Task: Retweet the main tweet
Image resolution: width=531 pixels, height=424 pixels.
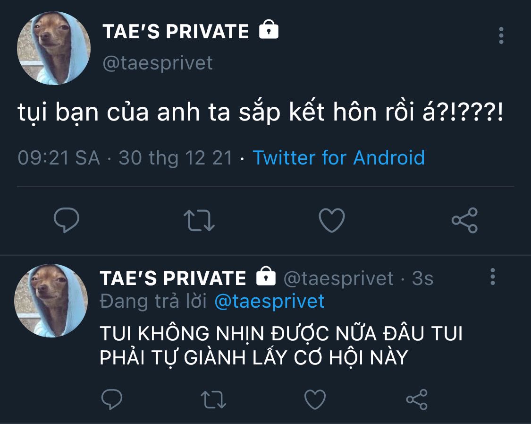Action: click(199, 220)
